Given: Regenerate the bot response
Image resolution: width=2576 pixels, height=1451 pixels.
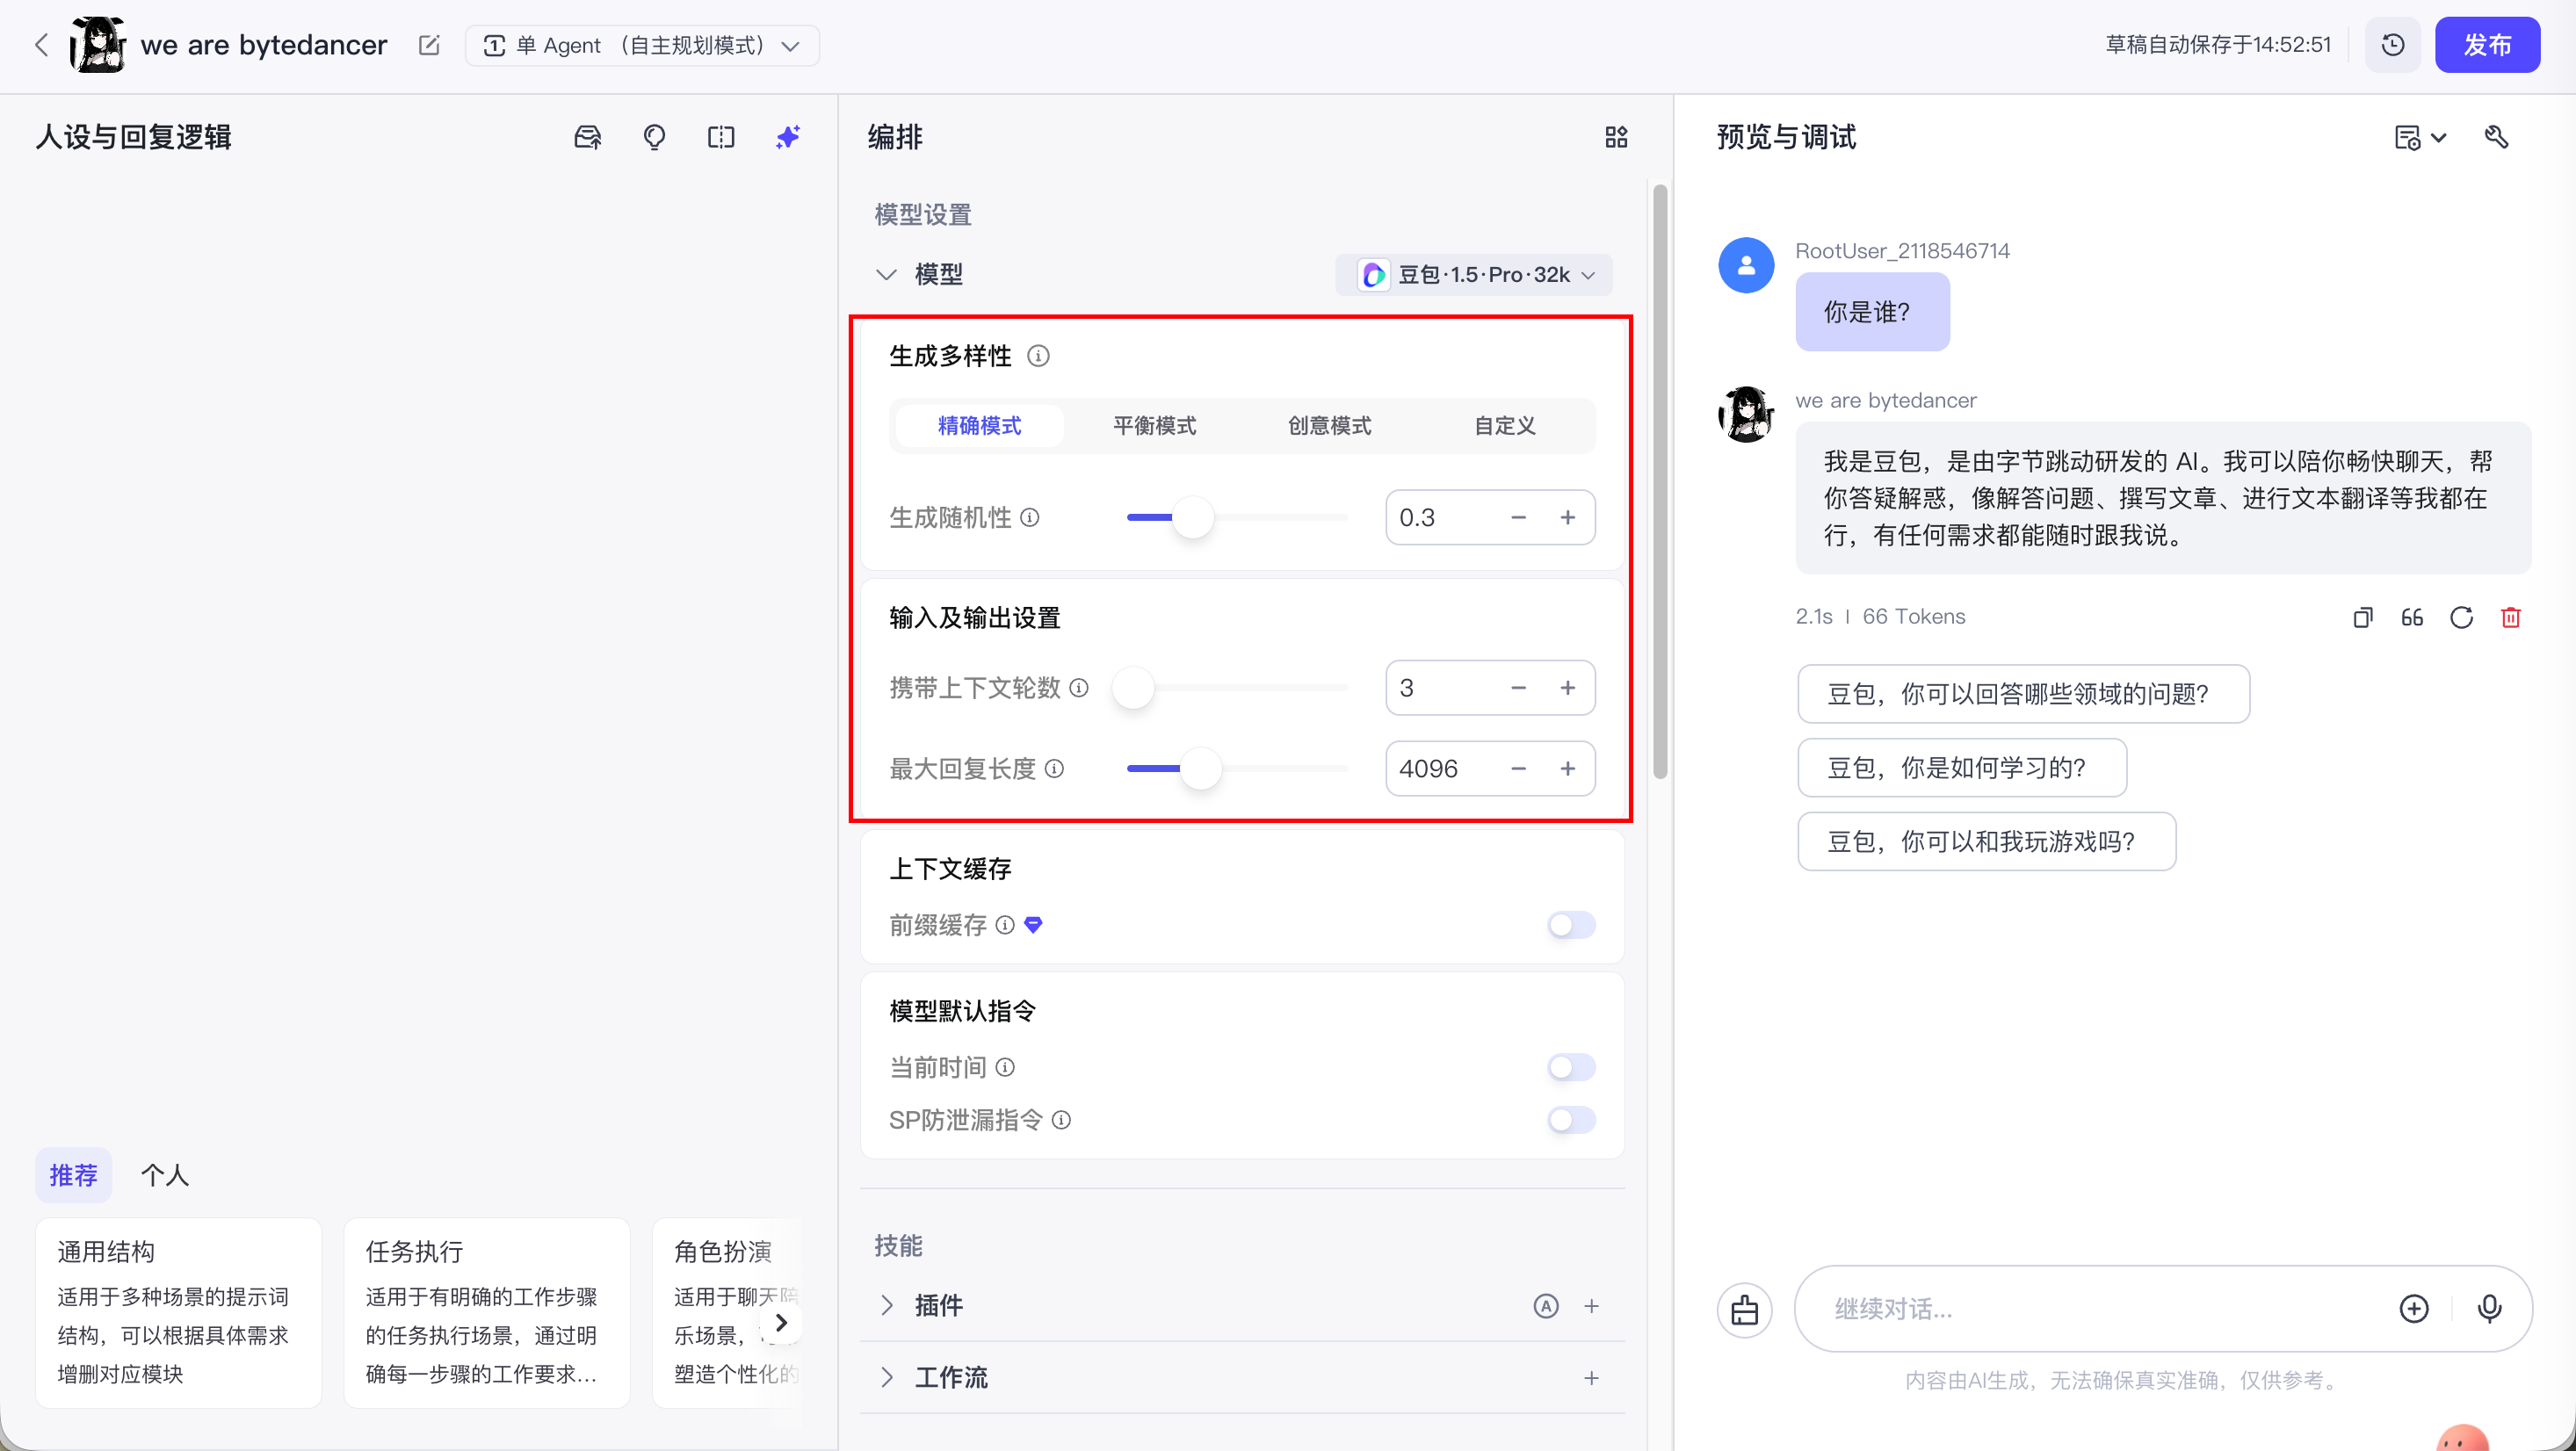Looking at the screenshot, I should (x=2461, y=617).
